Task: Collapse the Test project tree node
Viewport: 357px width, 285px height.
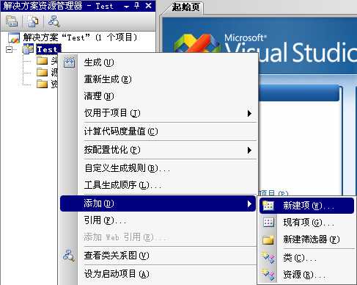Action: 10,49
